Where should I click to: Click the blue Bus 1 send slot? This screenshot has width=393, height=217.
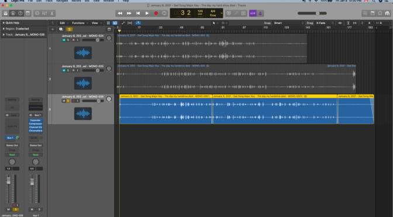10,138
